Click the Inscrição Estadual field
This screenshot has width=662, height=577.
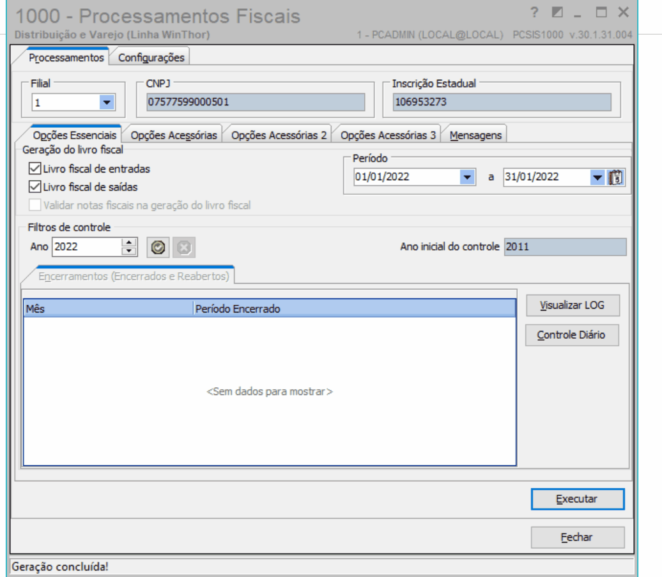coord(502,102)
